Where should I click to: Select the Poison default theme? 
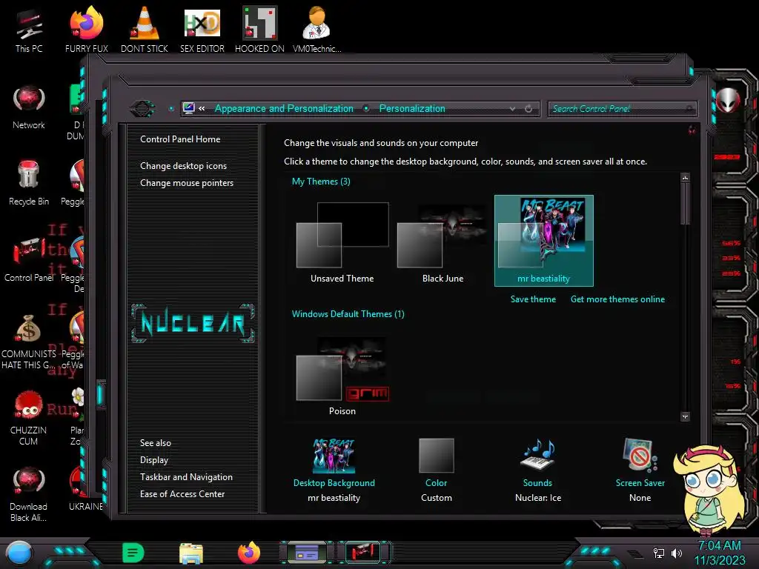click(342, 375)
